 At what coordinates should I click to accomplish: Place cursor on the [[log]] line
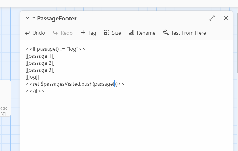click(32, 77)
